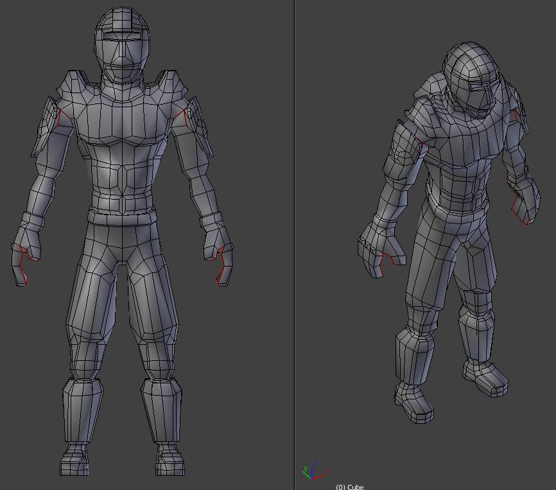
Task: Select the shin guard on front view's left-side leg
Action: point(83,411)
